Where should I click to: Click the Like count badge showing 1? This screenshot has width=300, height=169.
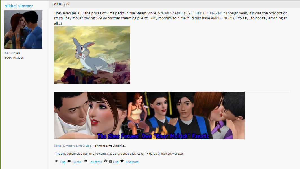click(x=111, y=162)
